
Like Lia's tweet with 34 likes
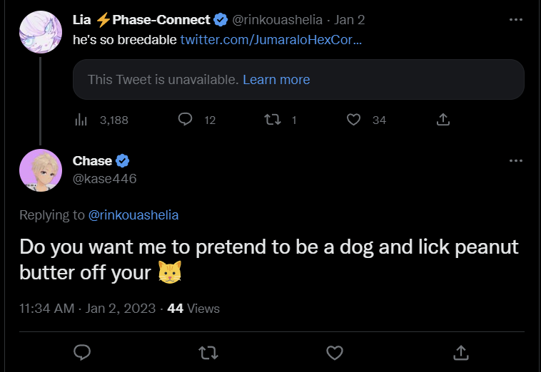point(353,120)
